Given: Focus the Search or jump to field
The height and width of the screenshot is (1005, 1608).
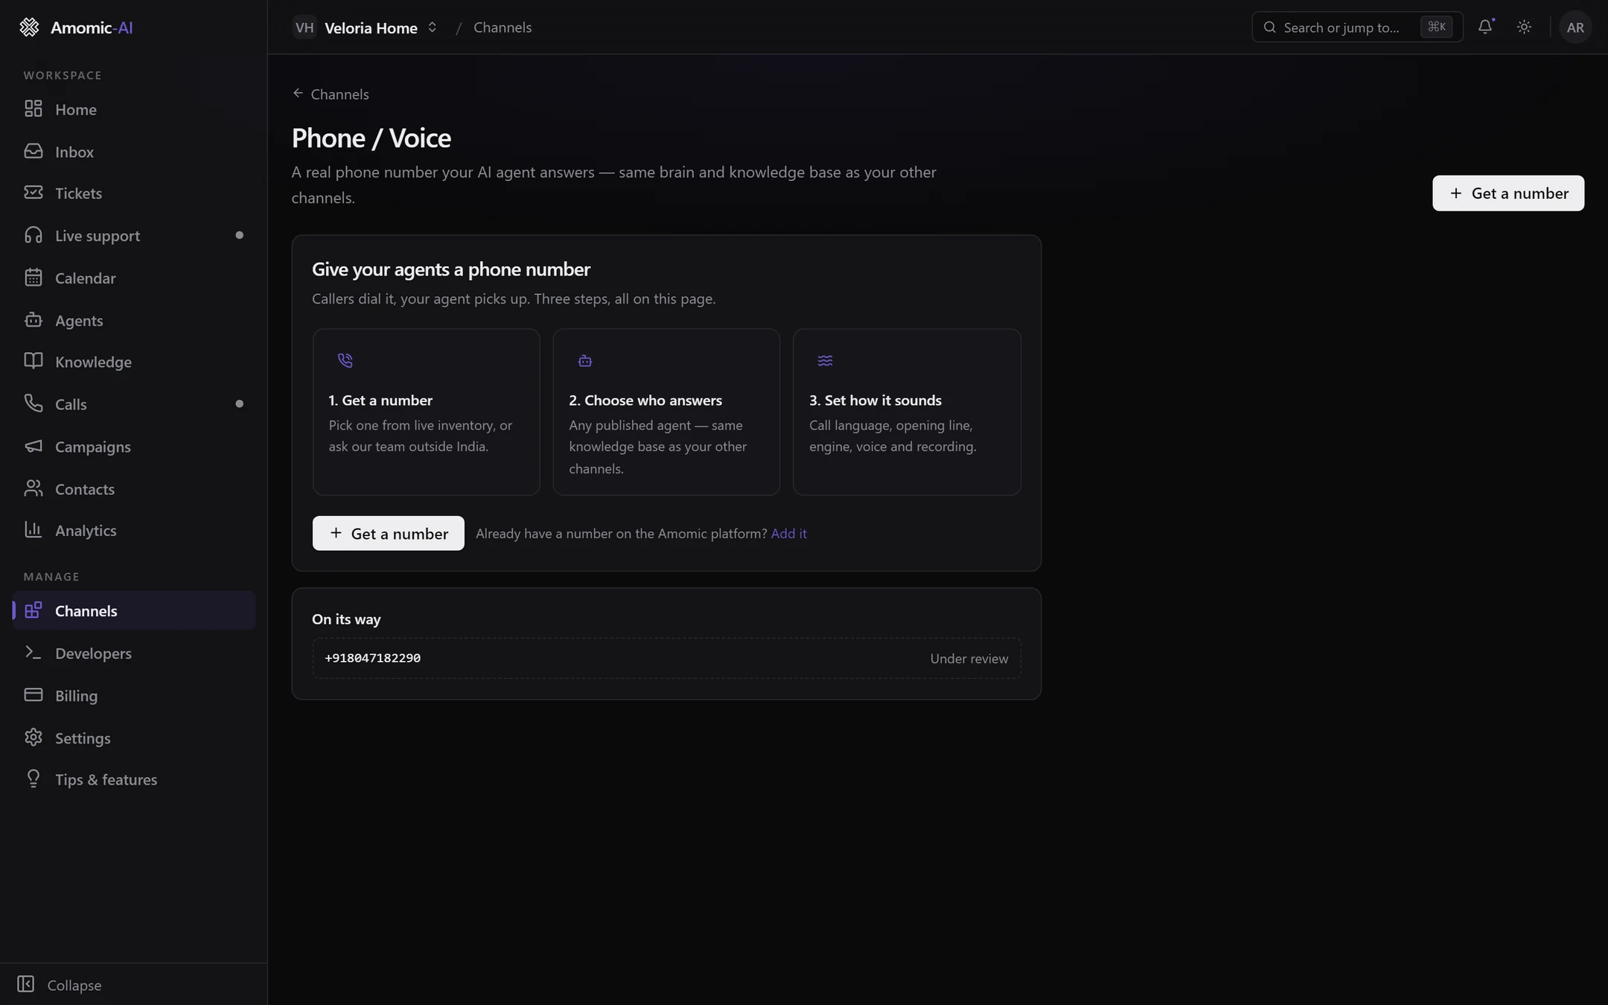Looking at the screenshot, I should pyautogui.click(x=1357, y=28).
